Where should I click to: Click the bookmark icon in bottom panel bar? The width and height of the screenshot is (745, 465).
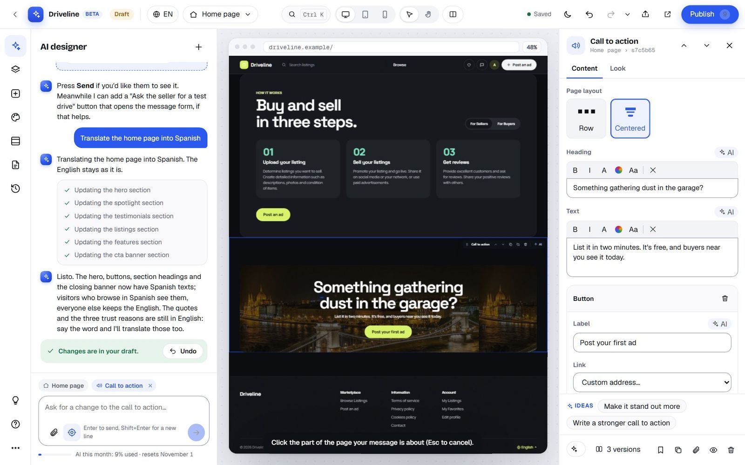tap(660, 450)
